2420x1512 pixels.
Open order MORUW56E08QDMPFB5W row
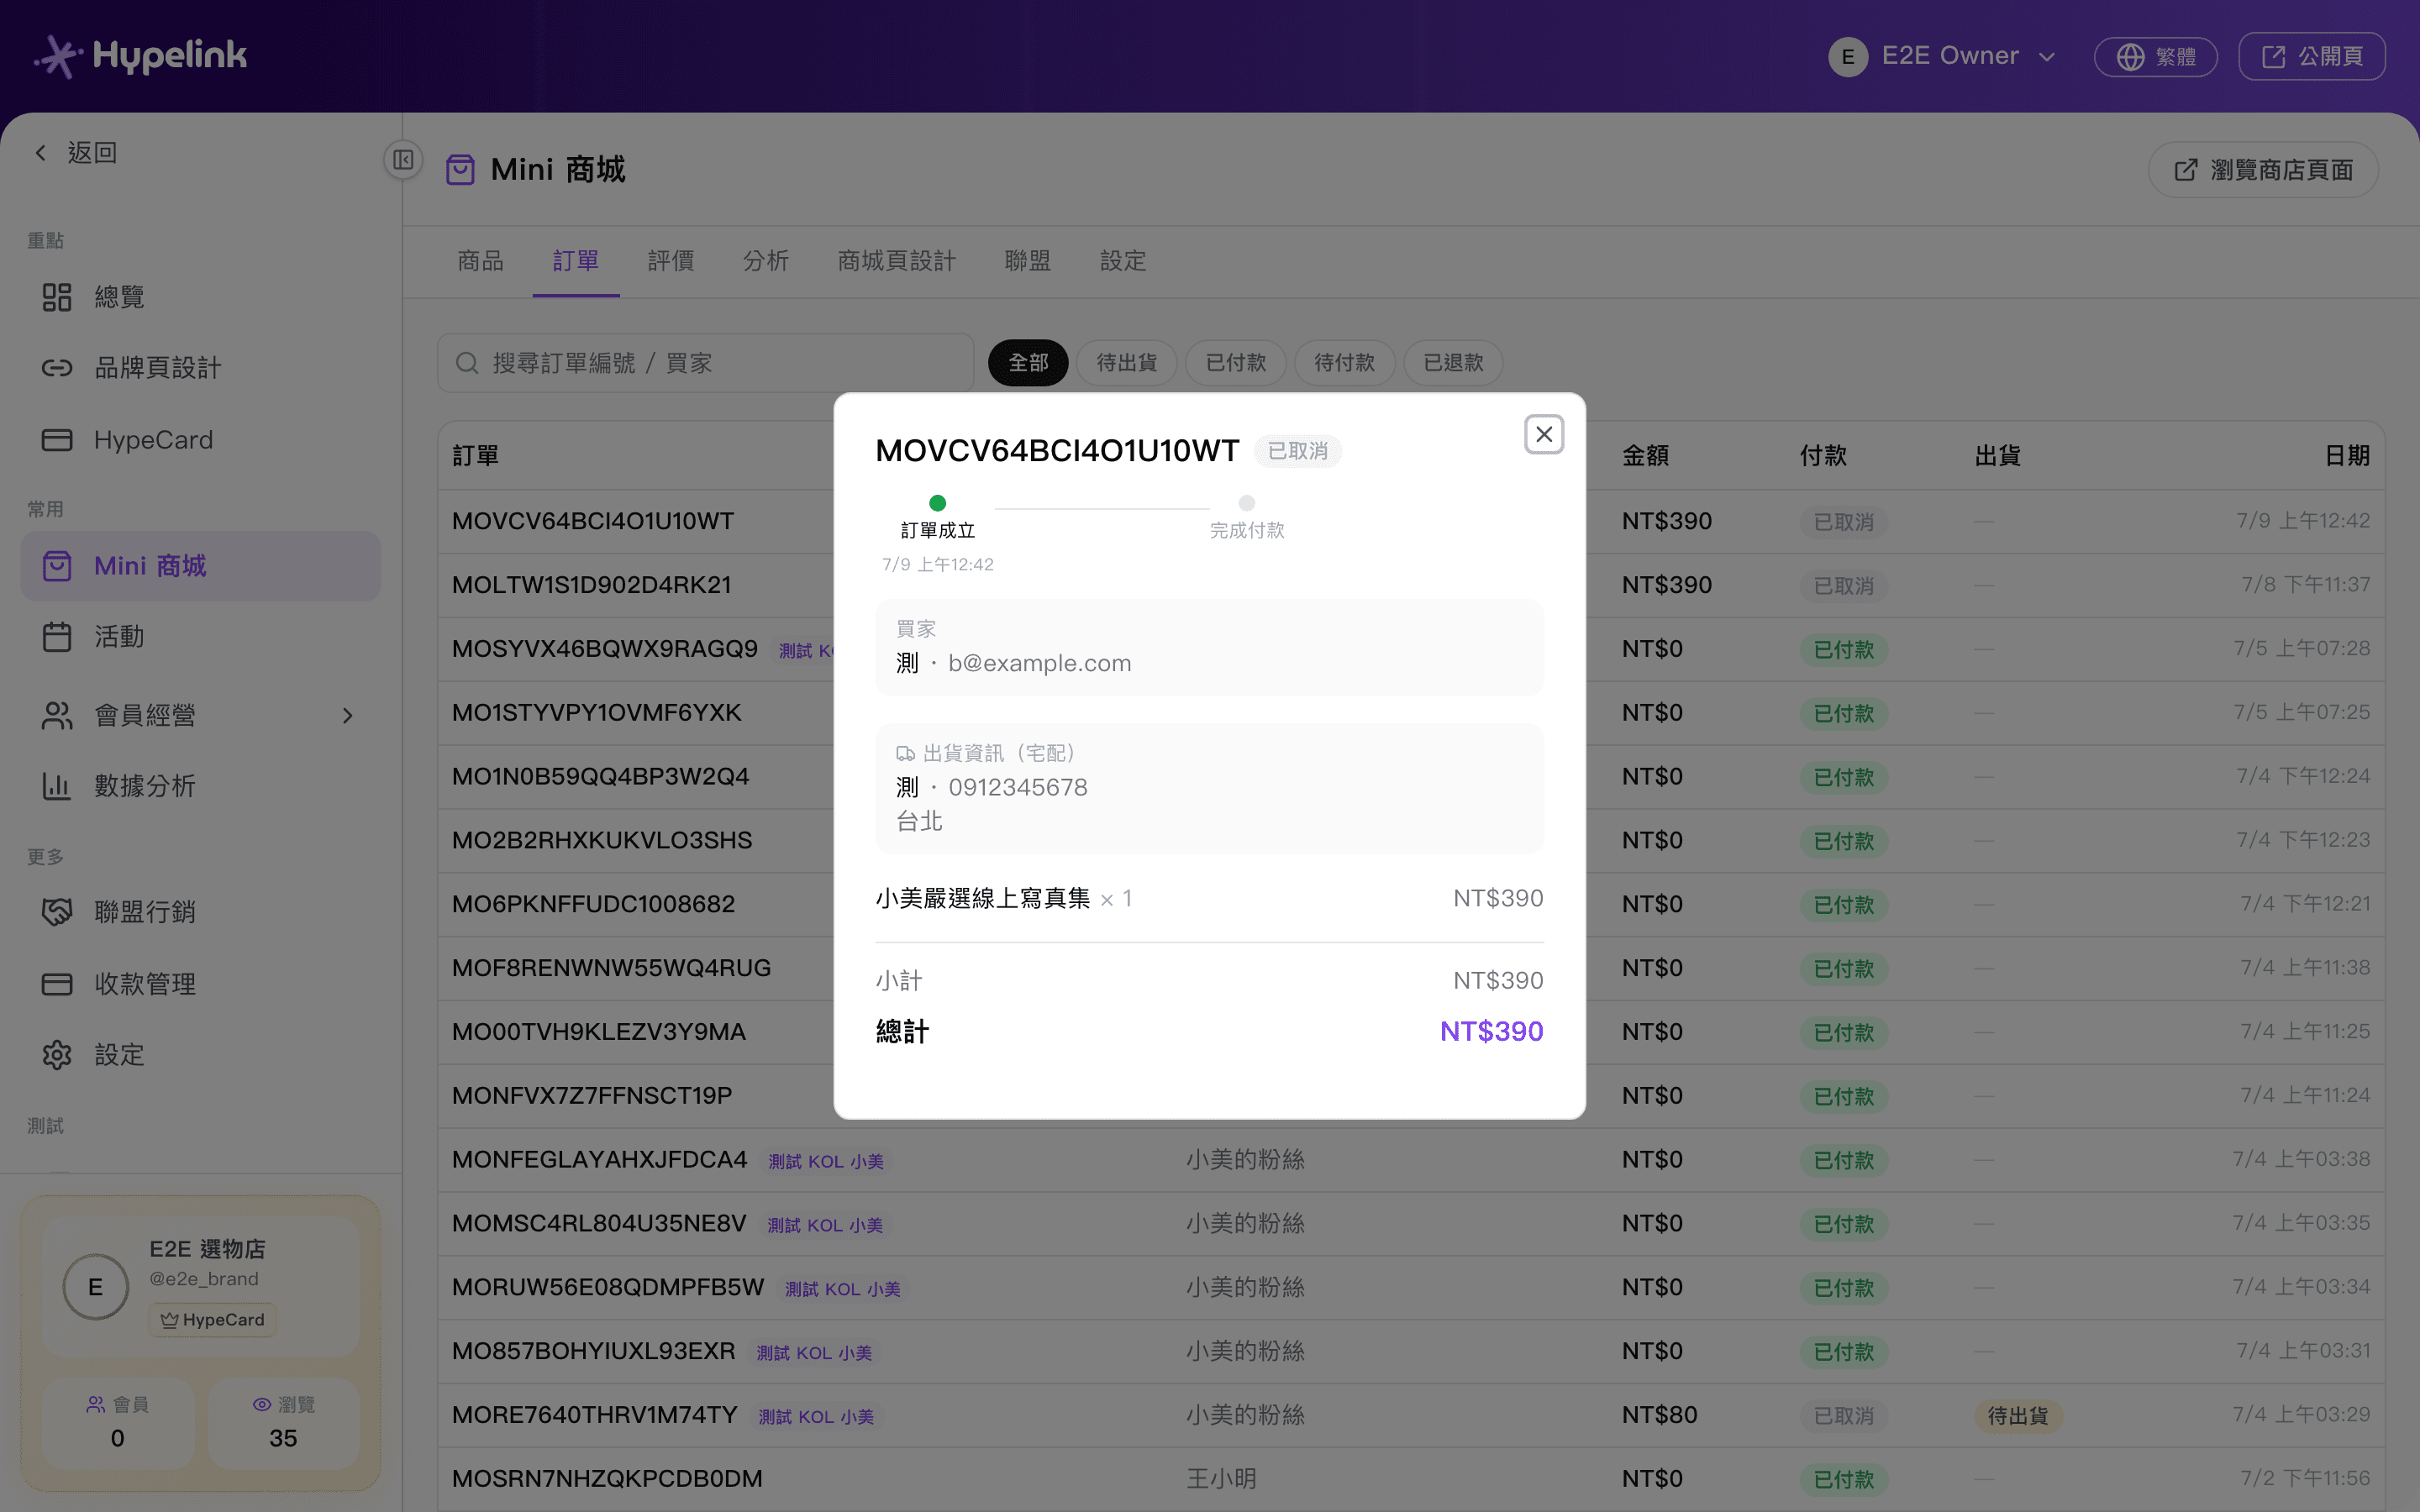pos(1410,1288)
